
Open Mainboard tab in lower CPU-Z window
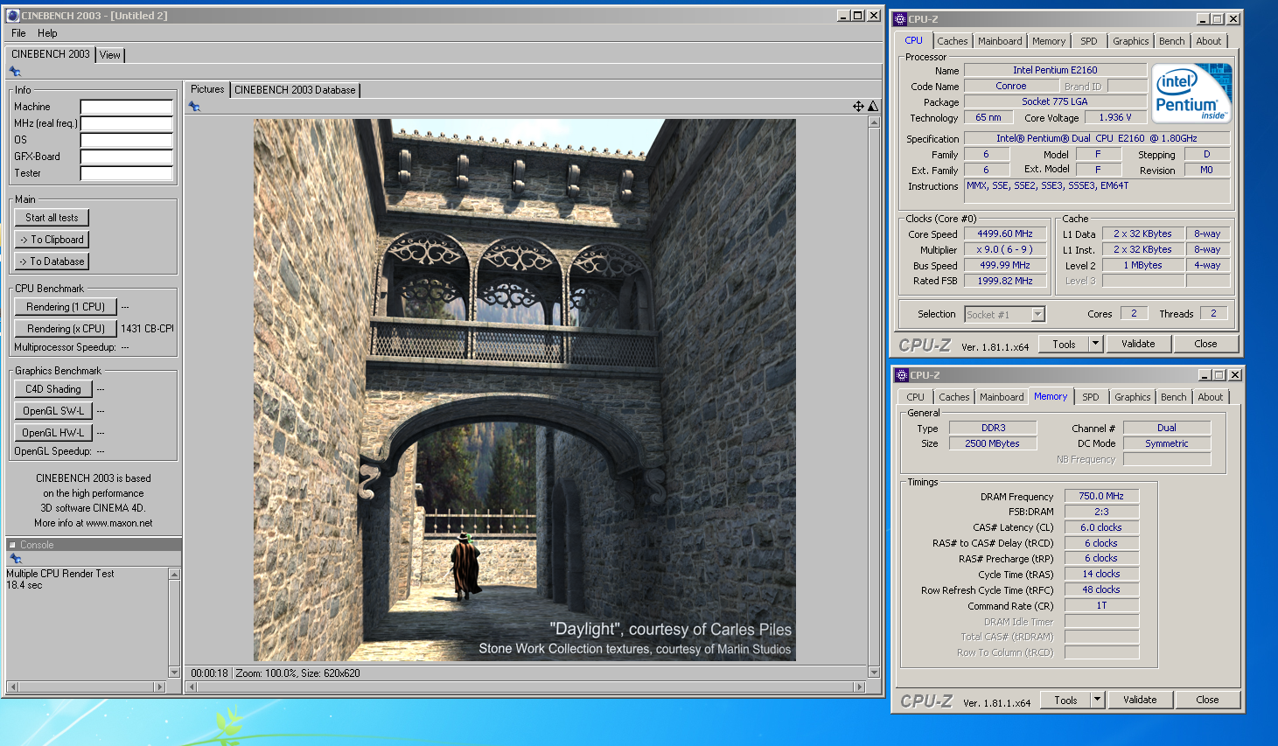(1002, 397)
